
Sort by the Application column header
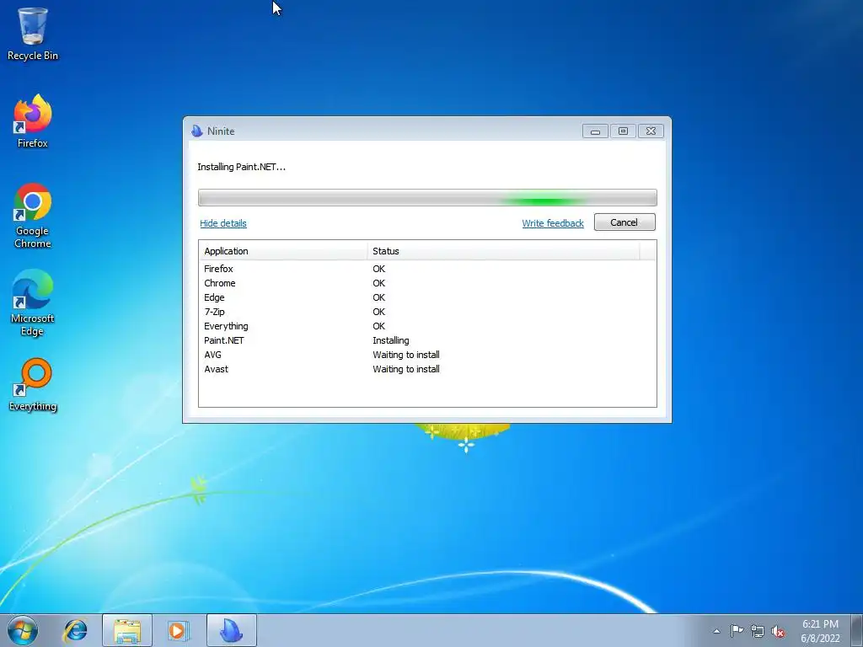[x=283, y=251]
